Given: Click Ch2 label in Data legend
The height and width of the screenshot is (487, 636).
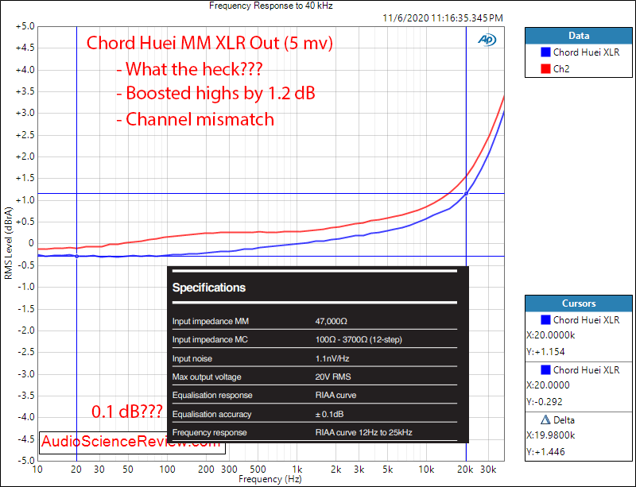Looking at the screenshot, I should 561,69.
